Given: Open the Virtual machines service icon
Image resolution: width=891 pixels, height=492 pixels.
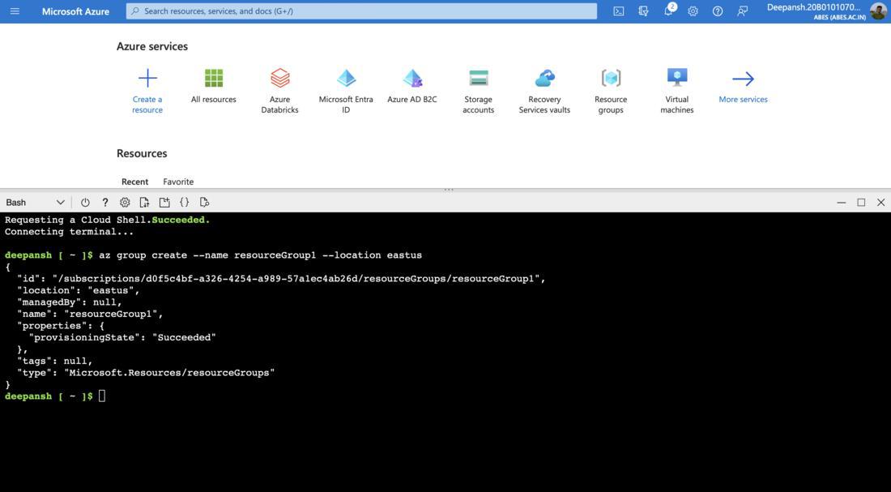Looking at the screenshot, I should click(x=677, y=78).
